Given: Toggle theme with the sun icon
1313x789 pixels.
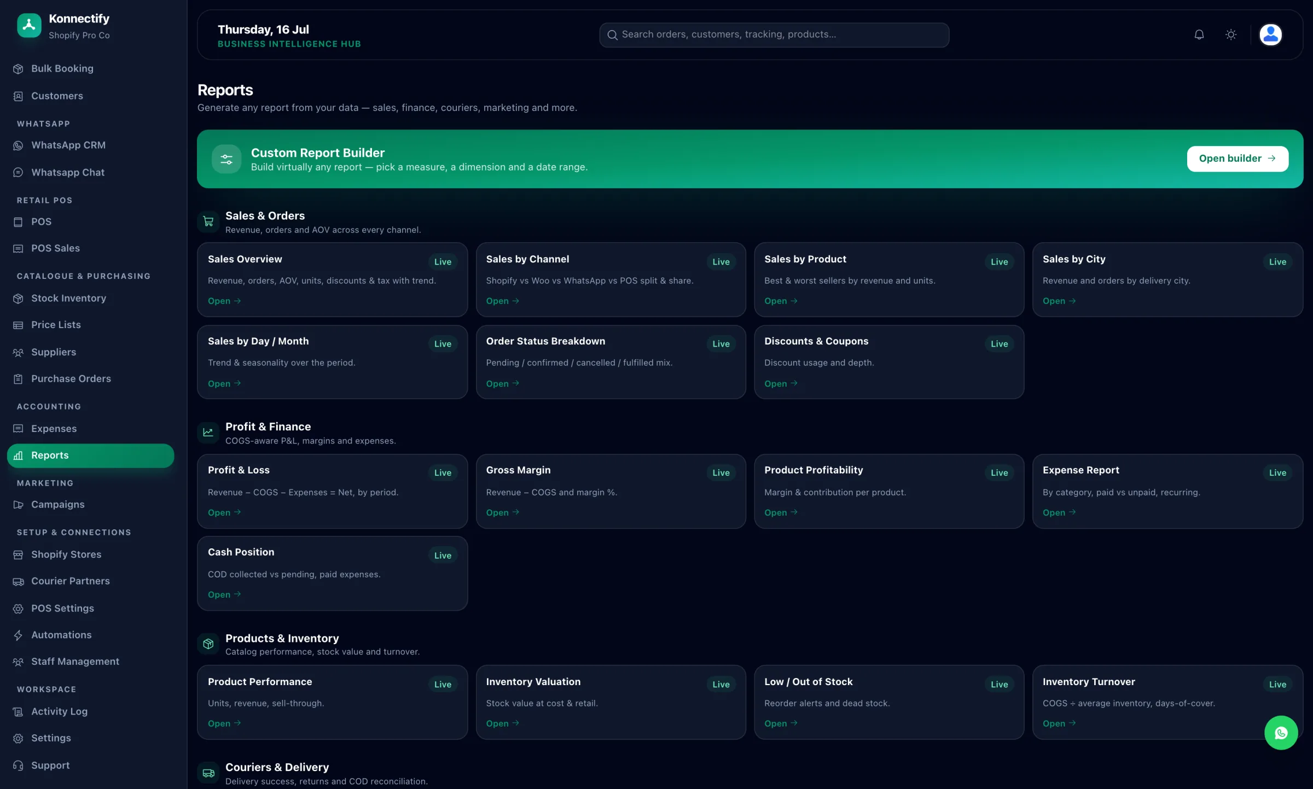Looking at the screenshot, I should tap(1231, 34).
